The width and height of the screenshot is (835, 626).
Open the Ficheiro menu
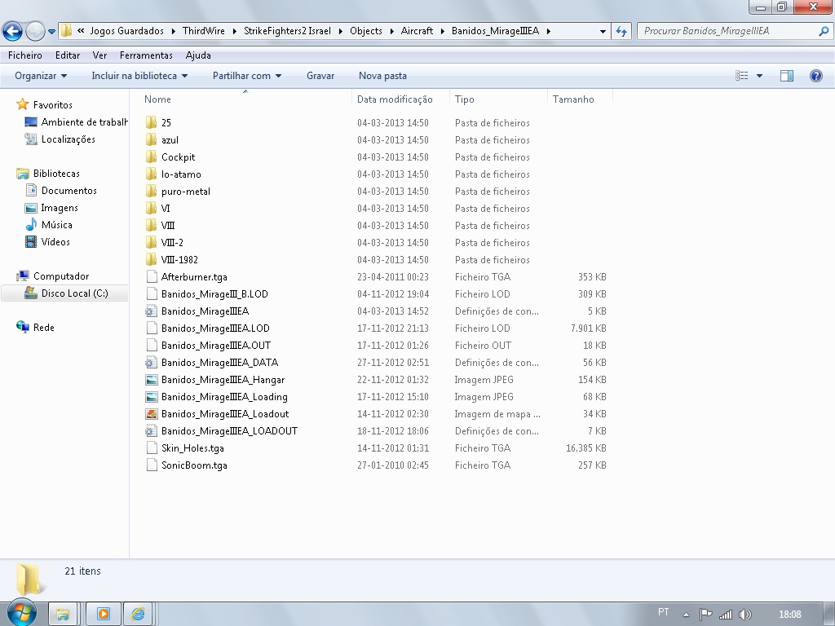[25, 55]
